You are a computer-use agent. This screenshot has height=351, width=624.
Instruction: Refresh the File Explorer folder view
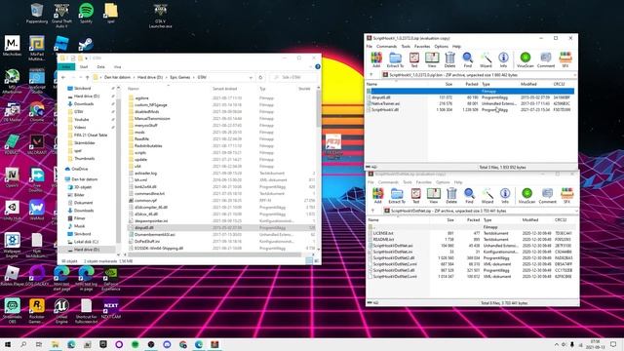click(x=260, y=77)
